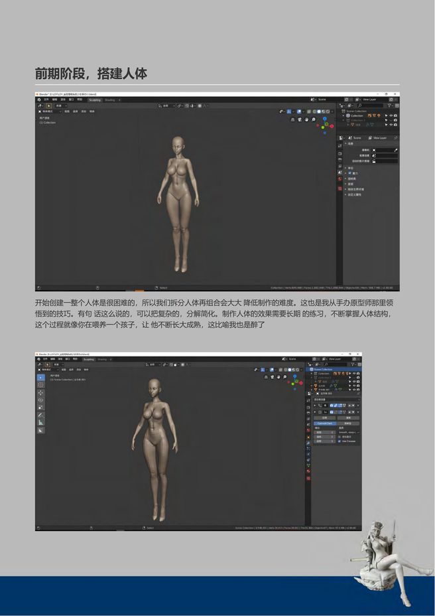
Task: Open Render properties tab in lower properties panel
Action: [308, 408]
